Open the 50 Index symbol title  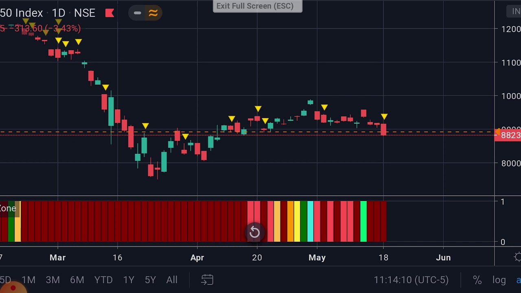coord(21,13)
